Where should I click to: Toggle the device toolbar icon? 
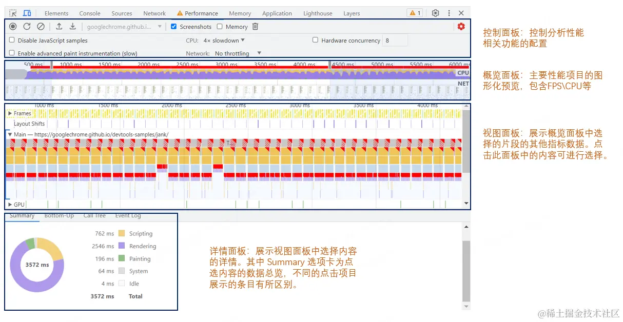coord(27,13)
